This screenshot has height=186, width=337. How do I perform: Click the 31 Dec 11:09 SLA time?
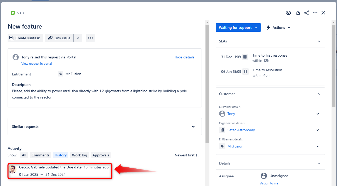[231, 57]
